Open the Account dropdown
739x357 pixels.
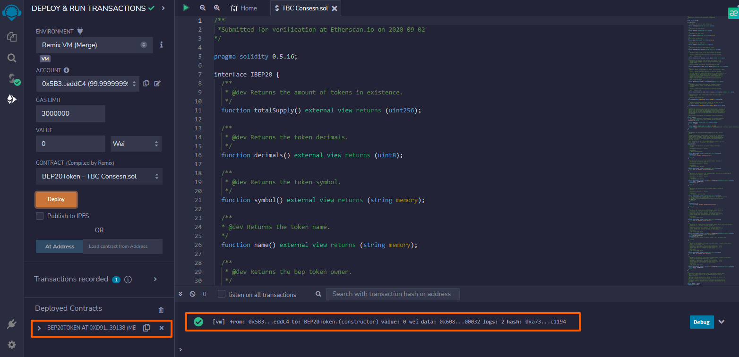click(87, 84)
